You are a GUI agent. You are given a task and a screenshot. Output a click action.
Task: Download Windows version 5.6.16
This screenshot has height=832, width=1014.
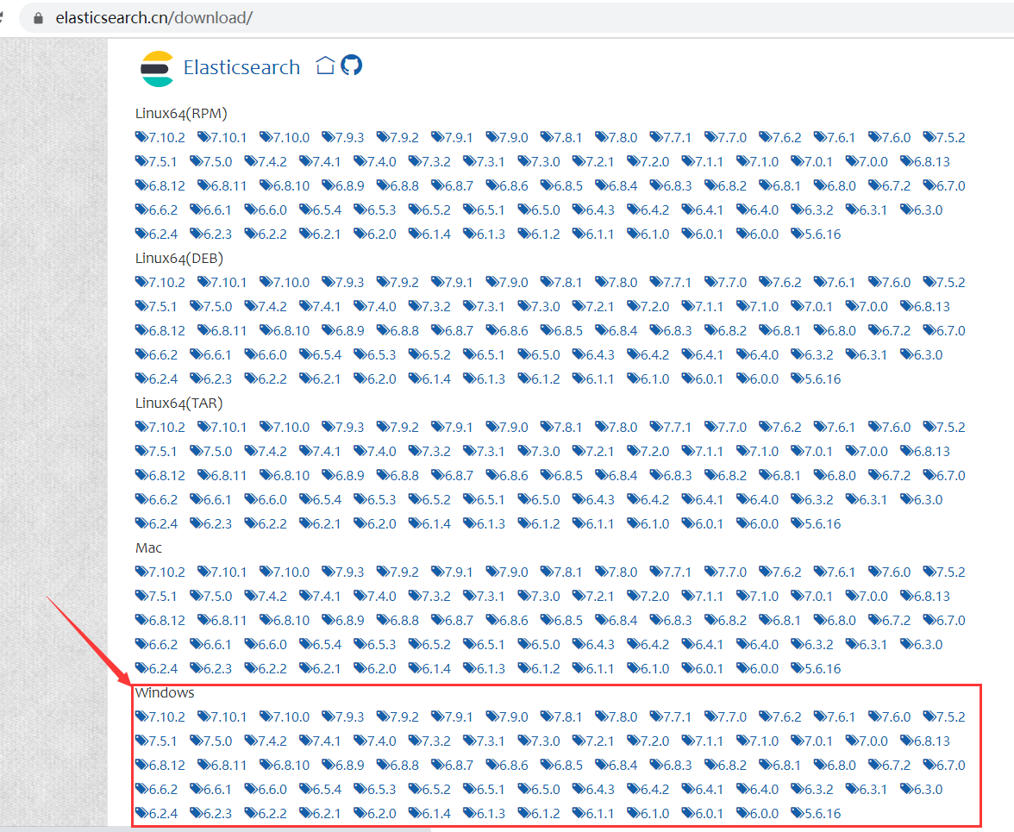816,813
